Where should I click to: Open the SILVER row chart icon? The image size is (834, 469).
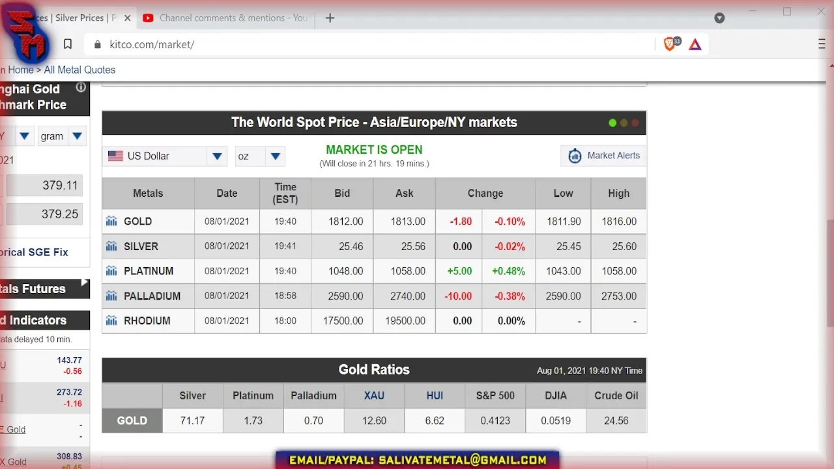coord(111,246)
